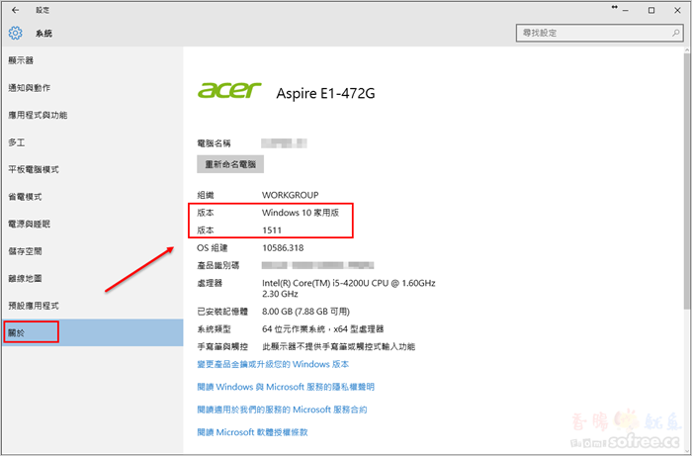Click the Acer logo
The image size is (692, 456).
pos(229,90)
